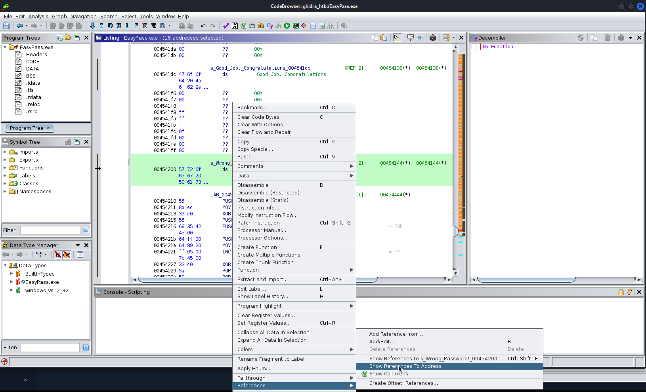Toggle navigation direction with the down arrow icon
This screenshot has height=392, width=646.
[93, 26]
